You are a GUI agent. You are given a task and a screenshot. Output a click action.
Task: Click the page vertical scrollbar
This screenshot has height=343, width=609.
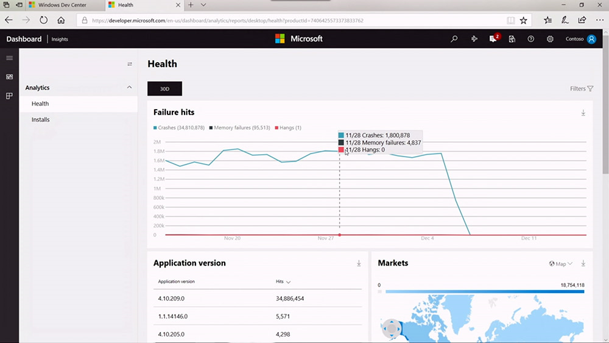tap(605, 104)
